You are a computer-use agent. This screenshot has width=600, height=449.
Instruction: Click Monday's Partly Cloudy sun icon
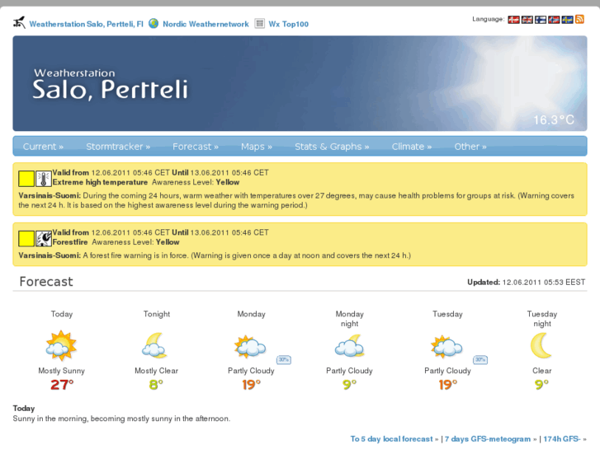tap(250, 347)
